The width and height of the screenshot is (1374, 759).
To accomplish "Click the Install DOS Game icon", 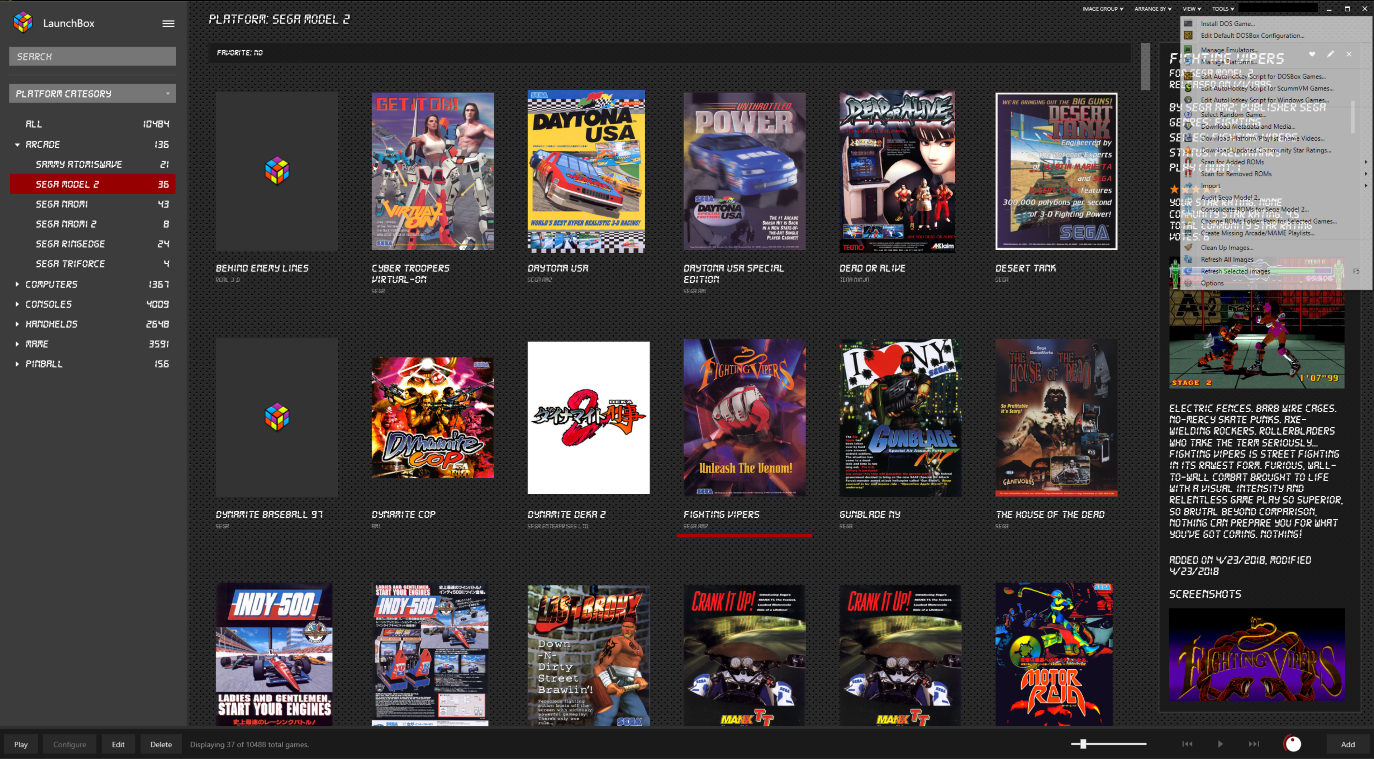I will 1188,23.
